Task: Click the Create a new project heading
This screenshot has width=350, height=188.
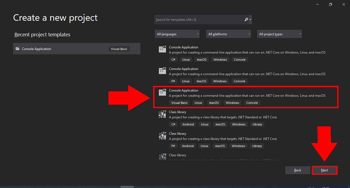Action: click(56, 18)
